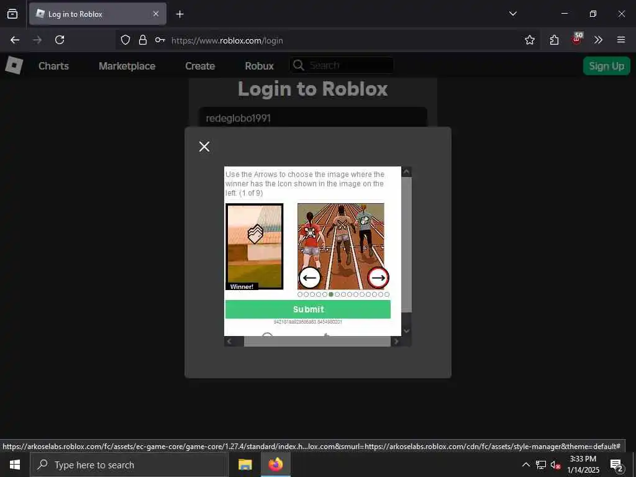Click the username field showing redeglobo1991
The image size is (636, 477).
click(x=313, y=117)
